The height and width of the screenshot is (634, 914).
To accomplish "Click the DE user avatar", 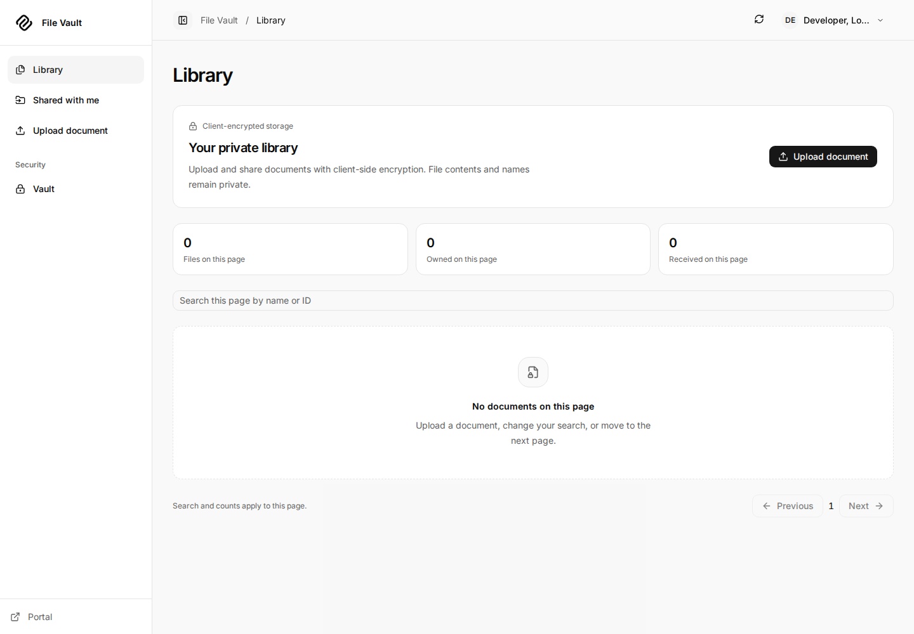I will coord(790,20).
